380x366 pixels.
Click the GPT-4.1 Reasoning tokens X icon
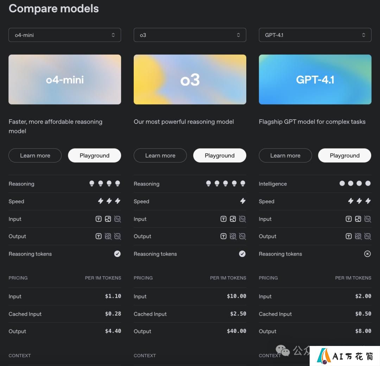tap(367, 254)
